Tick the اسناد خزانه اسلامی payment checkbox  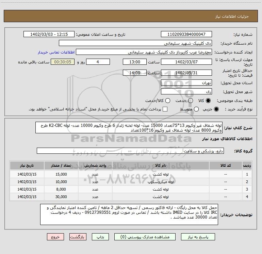[x=165, y=109]
